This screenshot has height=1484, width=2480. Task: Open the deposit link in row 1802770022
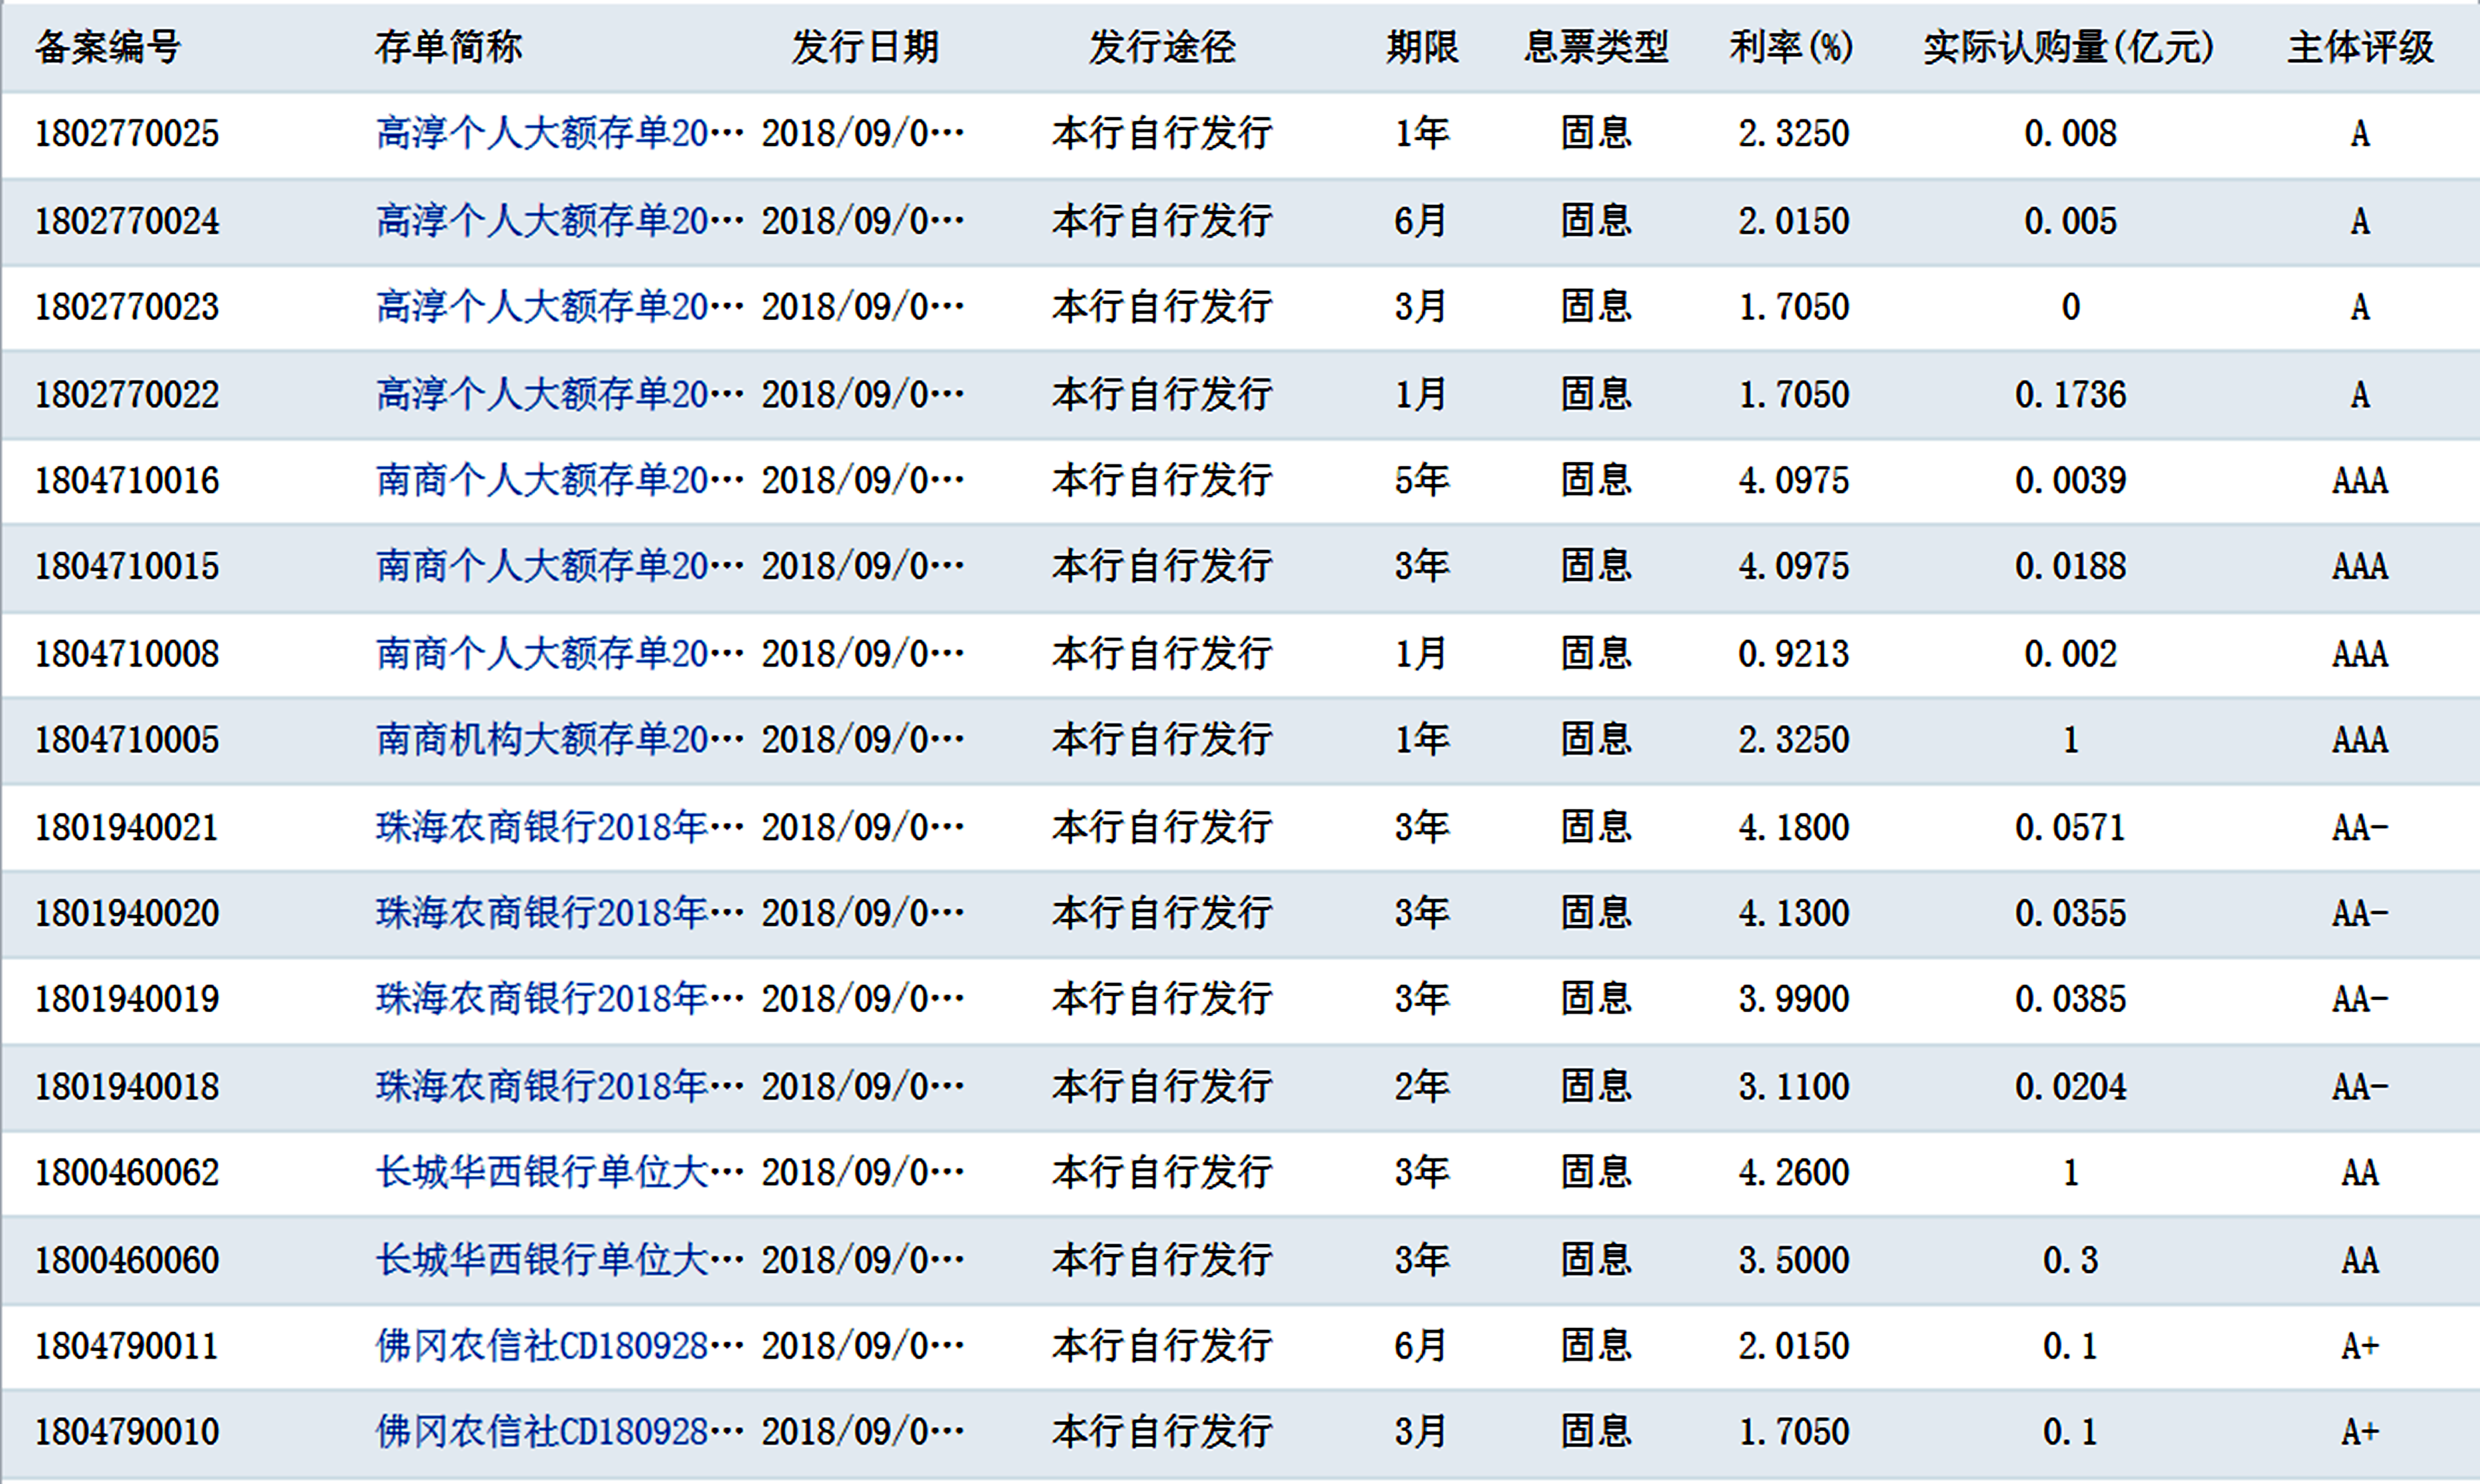(559, 394)
